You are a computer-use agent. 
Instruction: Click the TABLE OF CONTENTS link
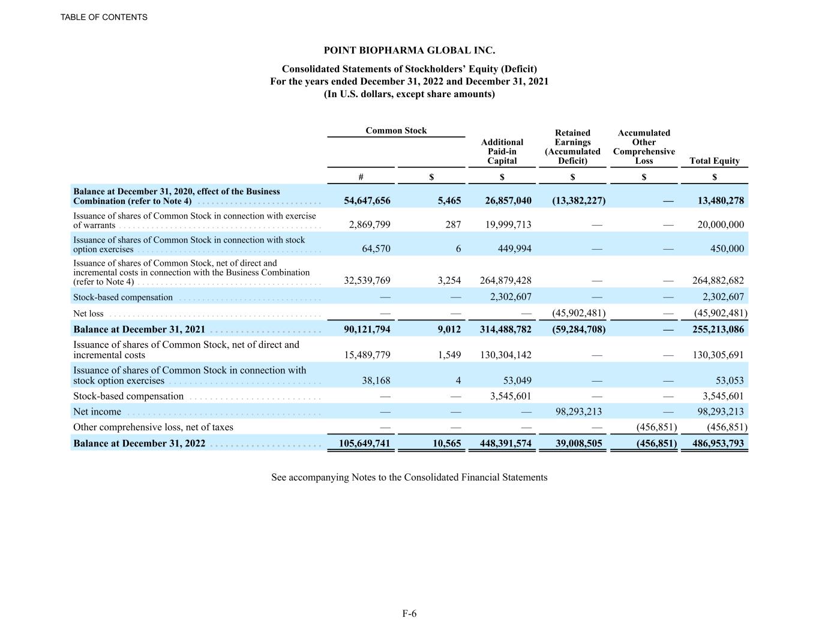click(104, 17)
